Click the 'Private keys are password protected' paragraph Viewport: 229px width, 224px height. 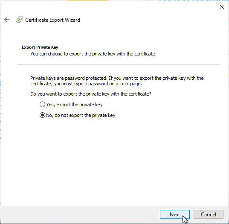[x=117, y=81]
